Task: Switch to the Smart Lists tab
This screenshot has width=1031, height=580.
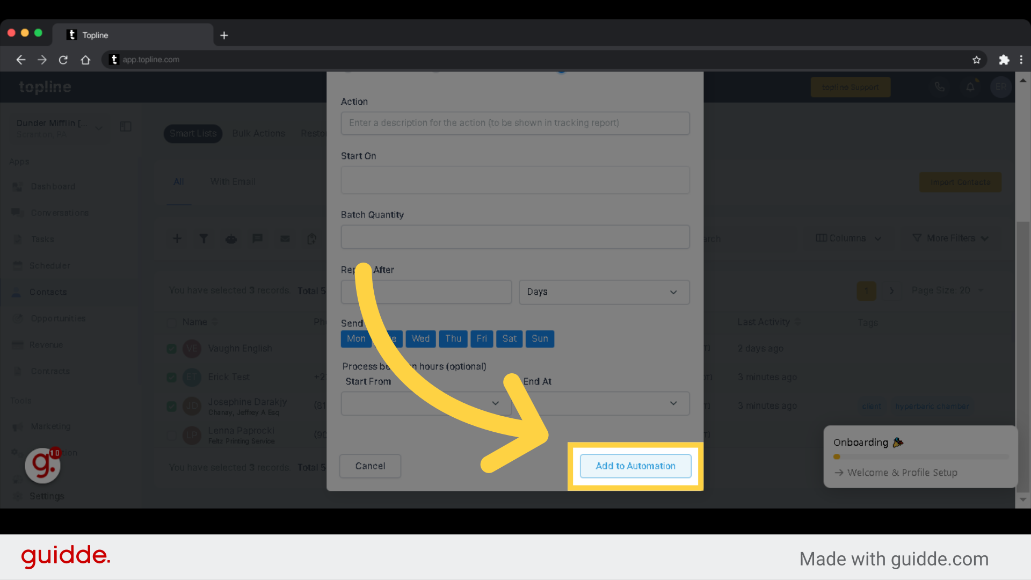Action: point(193,133)
